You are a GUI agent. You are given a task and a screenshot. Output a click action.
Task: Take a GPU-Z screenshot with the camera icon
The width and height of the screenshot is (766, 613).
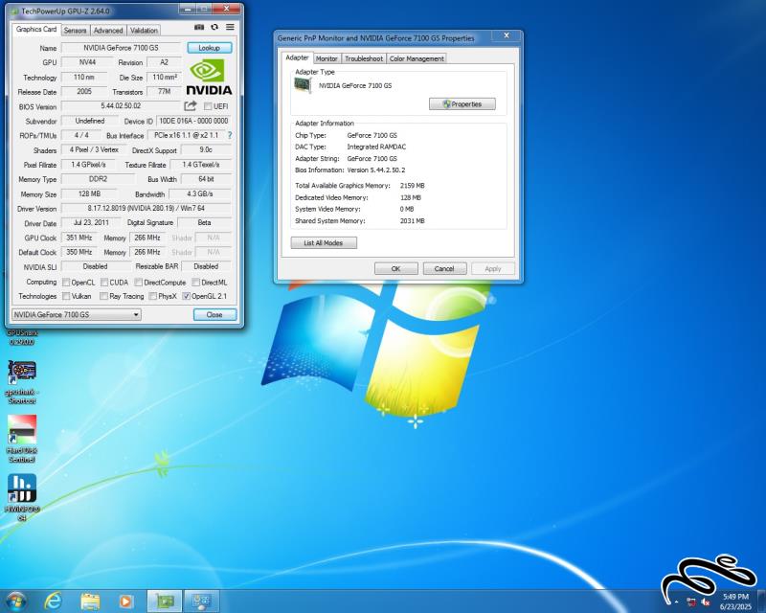tap(199, 28)
